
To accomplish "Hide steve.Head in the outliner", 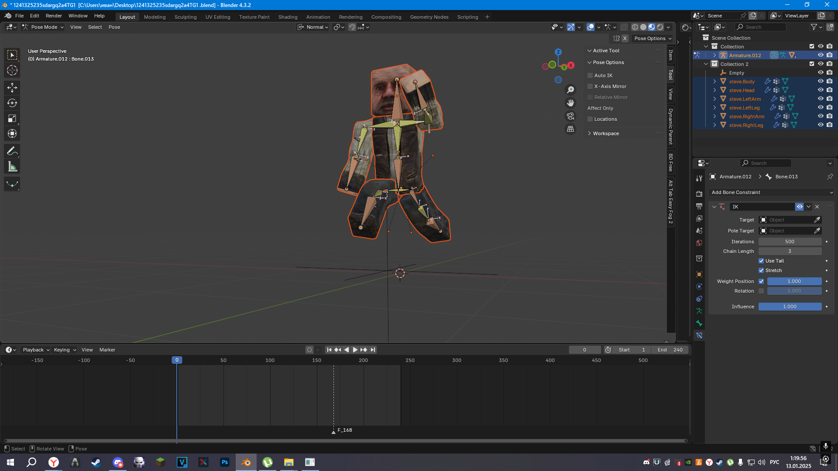I will coord(821,90).
